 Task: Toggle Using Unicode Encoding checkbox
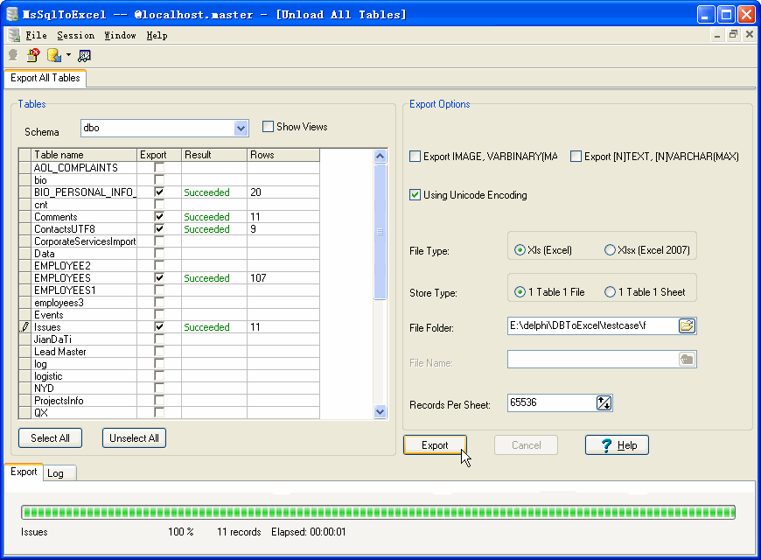tap(415, 195)
